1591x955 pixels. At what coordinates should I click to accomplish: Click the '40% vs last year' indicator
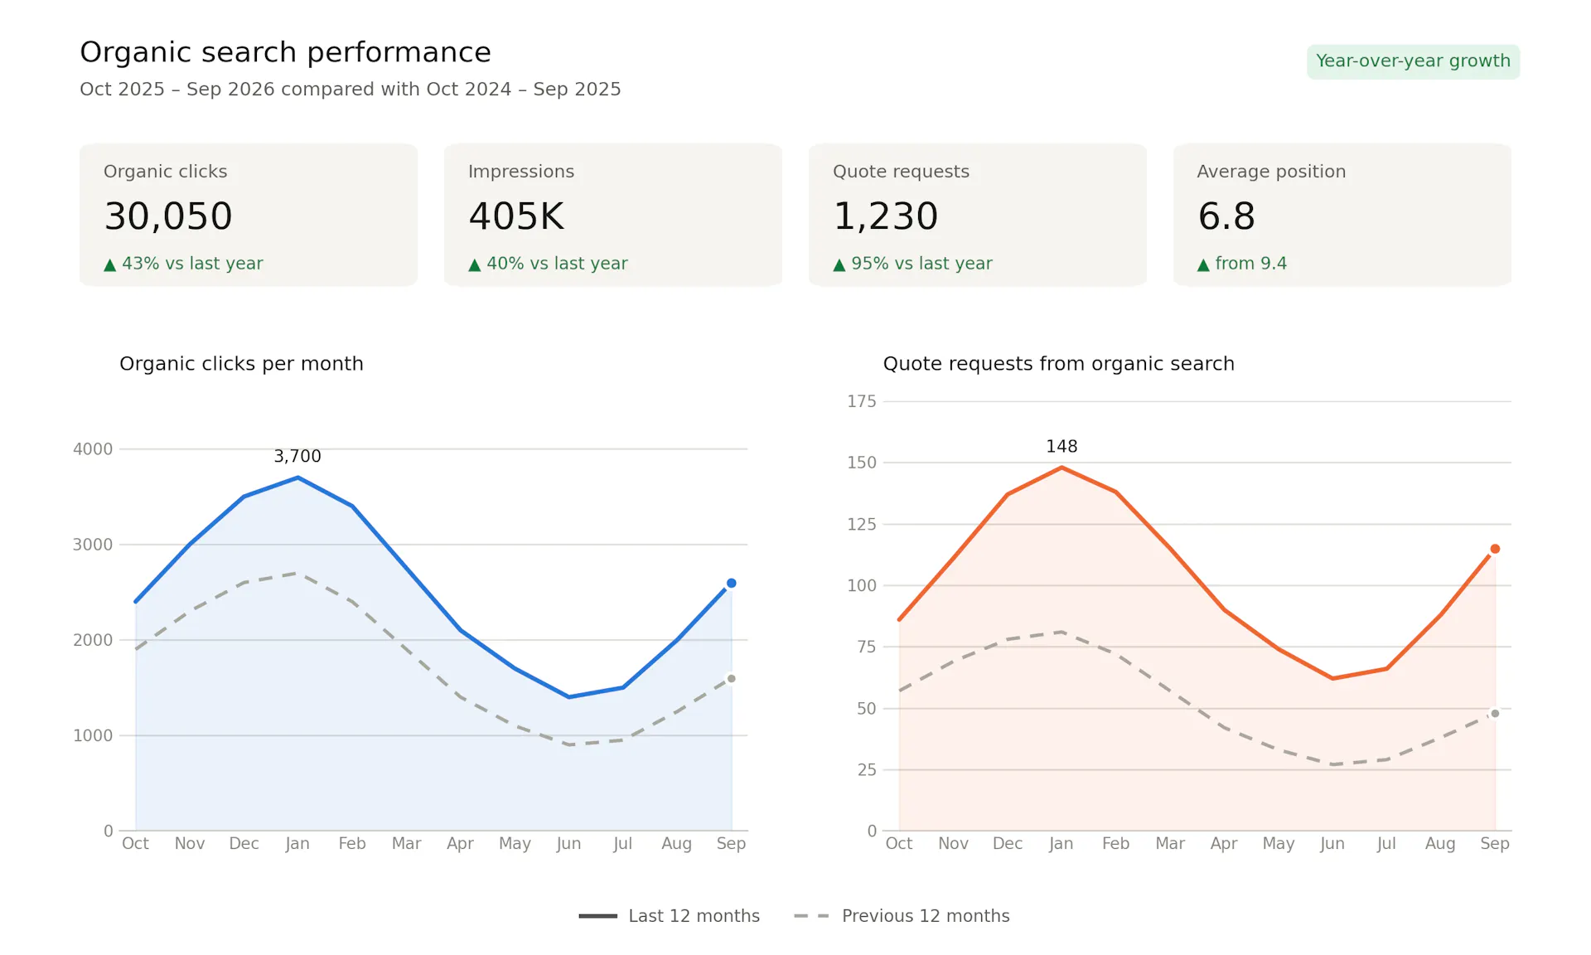[x=548, y=264]
